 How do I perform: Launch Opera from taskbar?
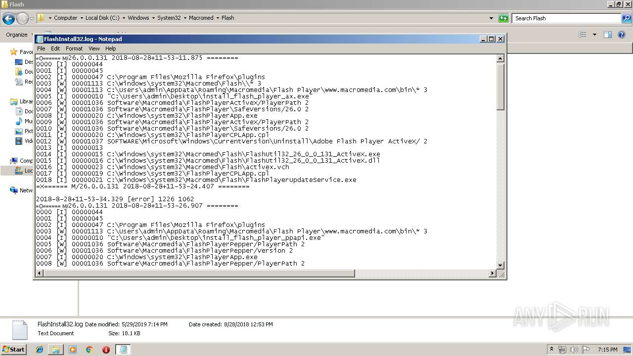point(106,350)
